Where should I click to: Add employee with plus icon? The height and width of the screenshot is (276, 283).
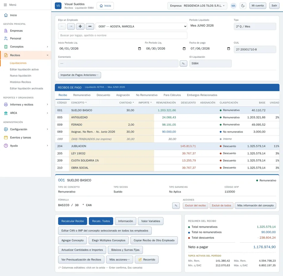tap(80, 26)
